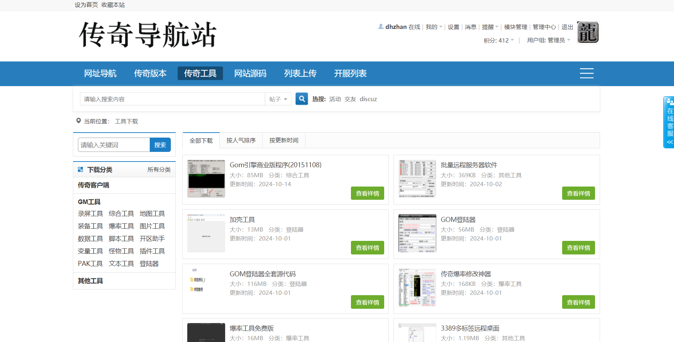Open the Gom引擎商业版程序 thumbnail

(206, 178)
